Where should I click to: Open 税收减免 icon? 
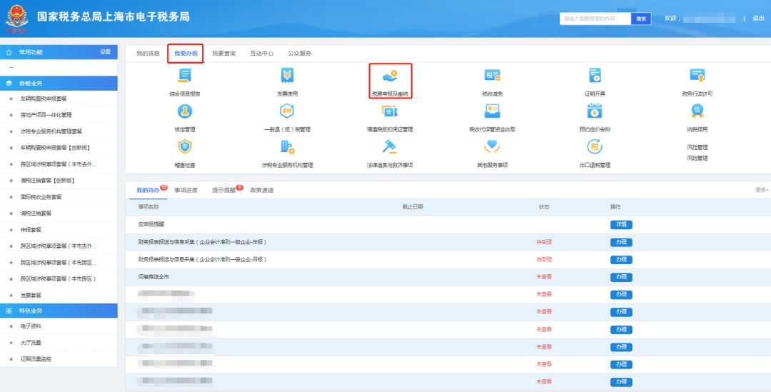pos(492,76)
